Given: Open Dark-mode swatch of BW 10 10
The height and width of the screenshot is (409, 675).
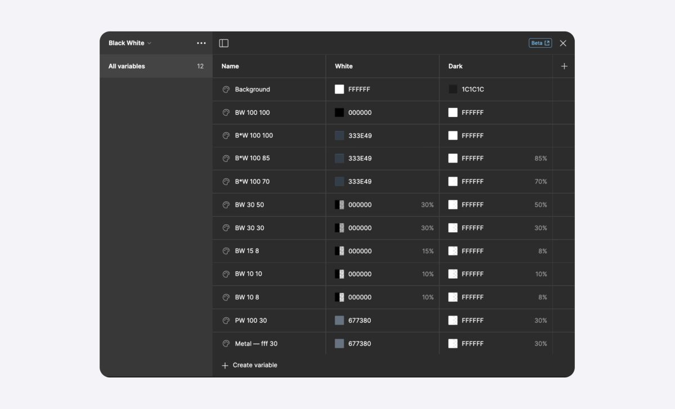Looking at the screenshot, I should pyautogui.click(x=453, y=274).
